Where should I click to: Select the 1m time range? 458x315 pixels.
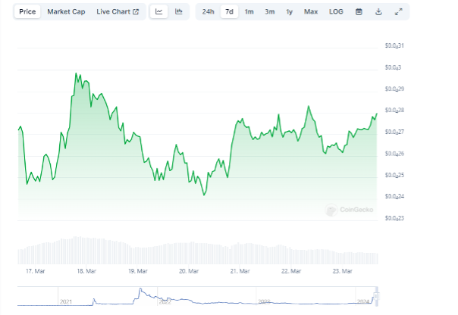point(249,12)
